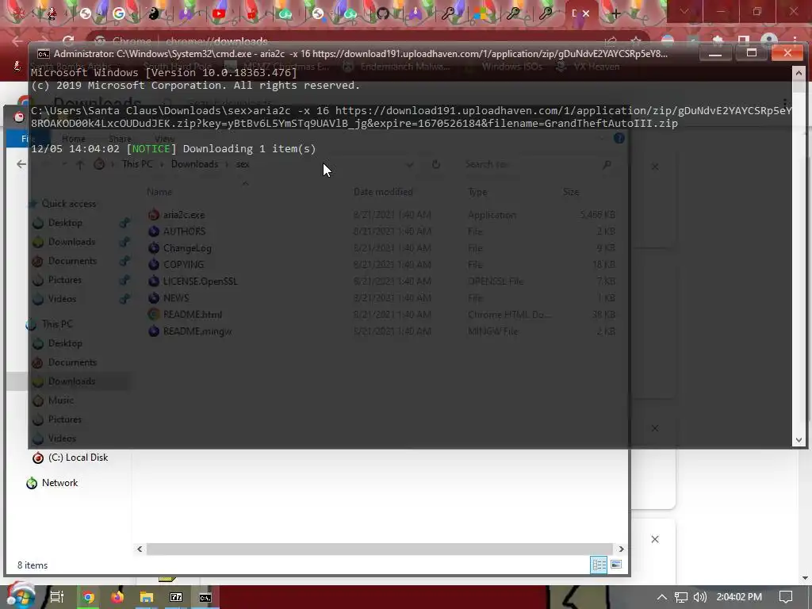Image resolution: width=812 pixels, height=609 pixels.
Task: Select Network in the Explorer navigation pane
Action: point(59,483)
